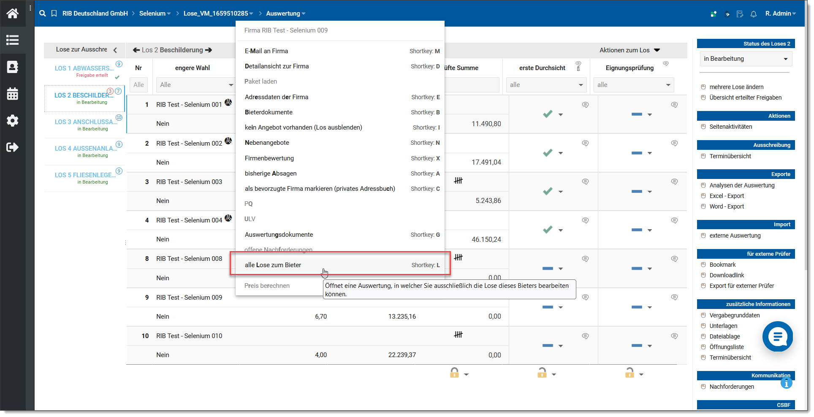Toggle green checkmark status for Selenium 003
Image resolution: width=814 pixels, height=417 pixels.
(x=548, y=191)
